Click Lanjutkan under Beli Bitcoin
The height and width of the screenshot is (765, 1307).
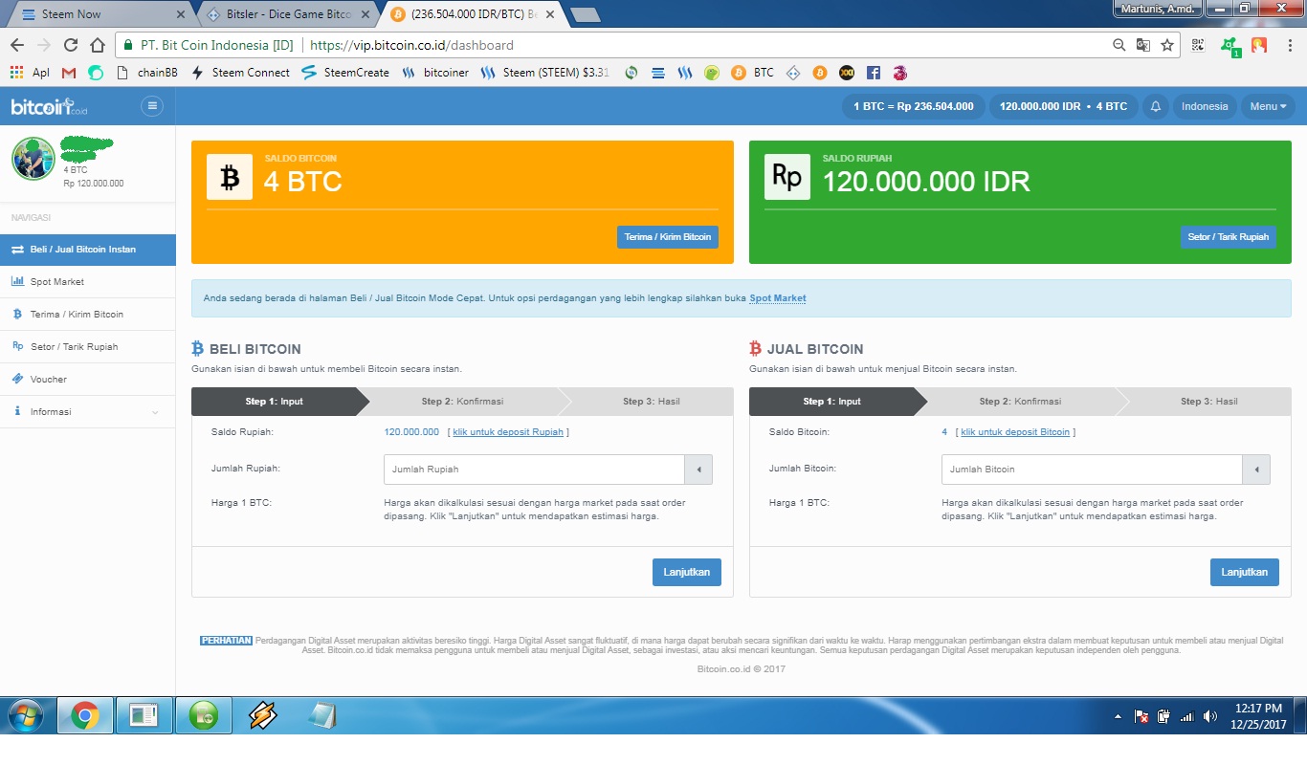(x=687, y=572)
